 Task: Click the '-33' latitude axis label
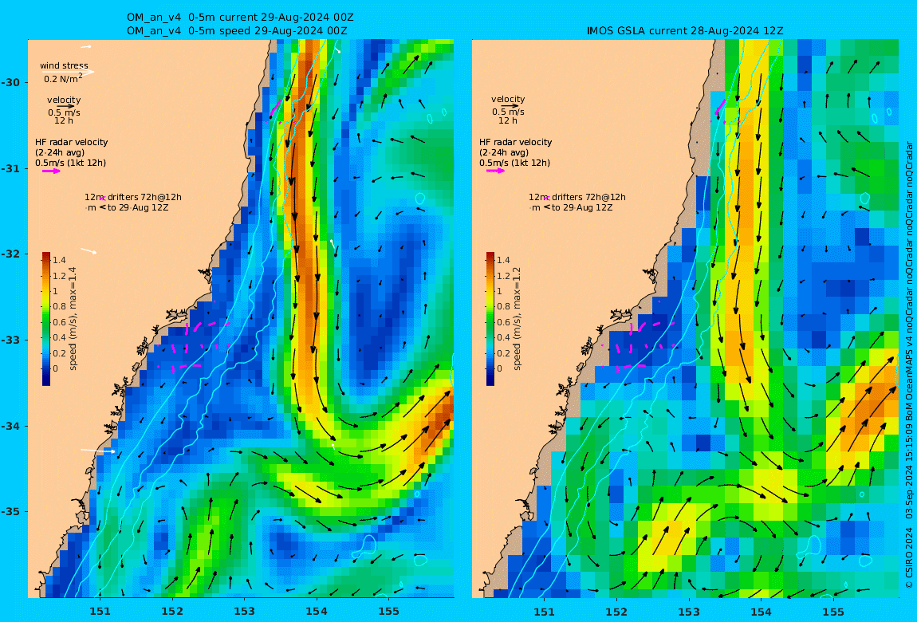[x=10, y=341]
